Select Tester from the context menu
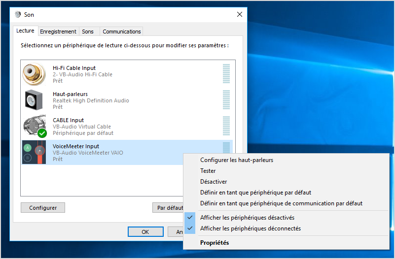This screenshot has width=395, height=259. coord(286,171)
